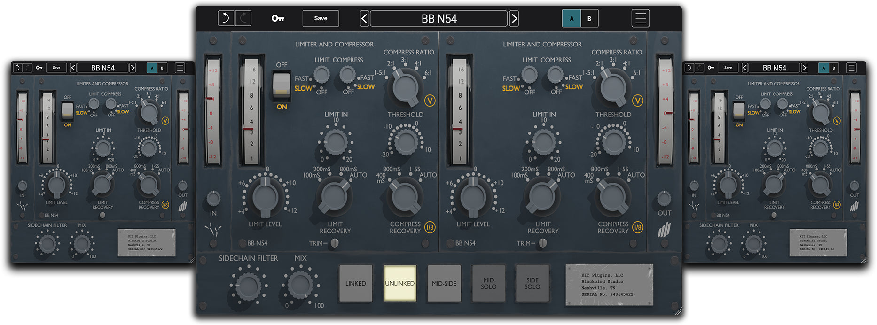Click left channel yellow I/8 icon
The width and height of the screenshot is (877, 325).
click(430, 227)
